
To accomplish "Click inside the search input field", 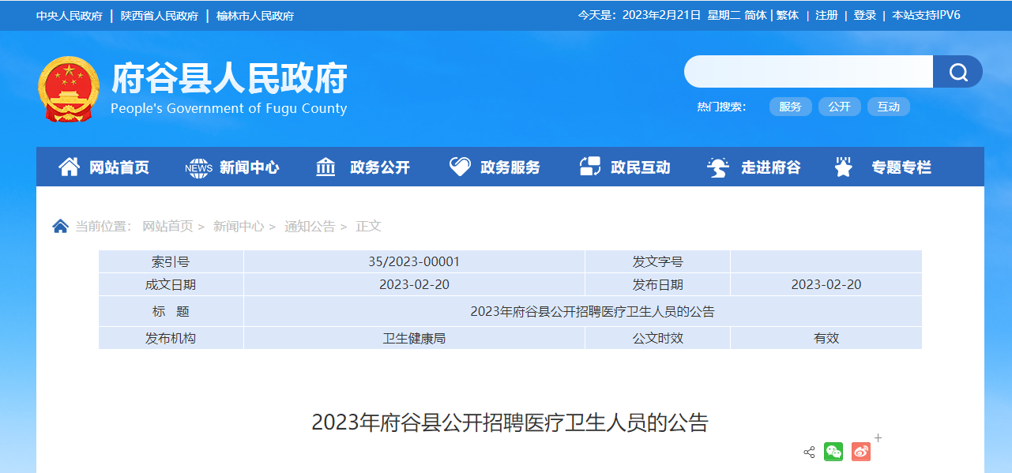I will [x=808, y=72].
